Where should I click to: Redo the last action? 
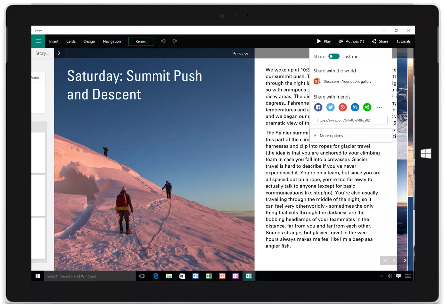click(x=175, y=41)
